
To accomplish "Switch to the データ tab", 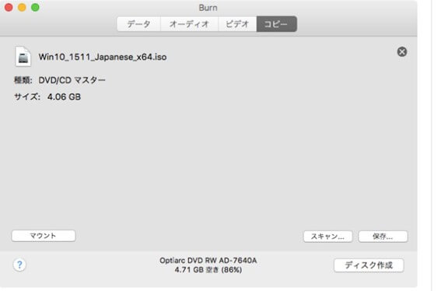I will tap(138, 24).
